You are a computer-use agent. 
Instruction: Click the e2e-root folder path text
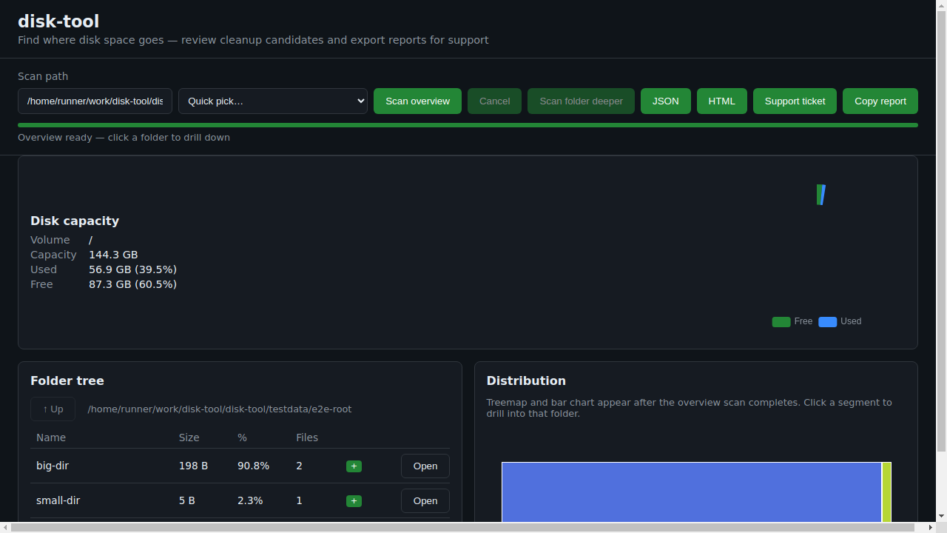(x=220, y=409)
